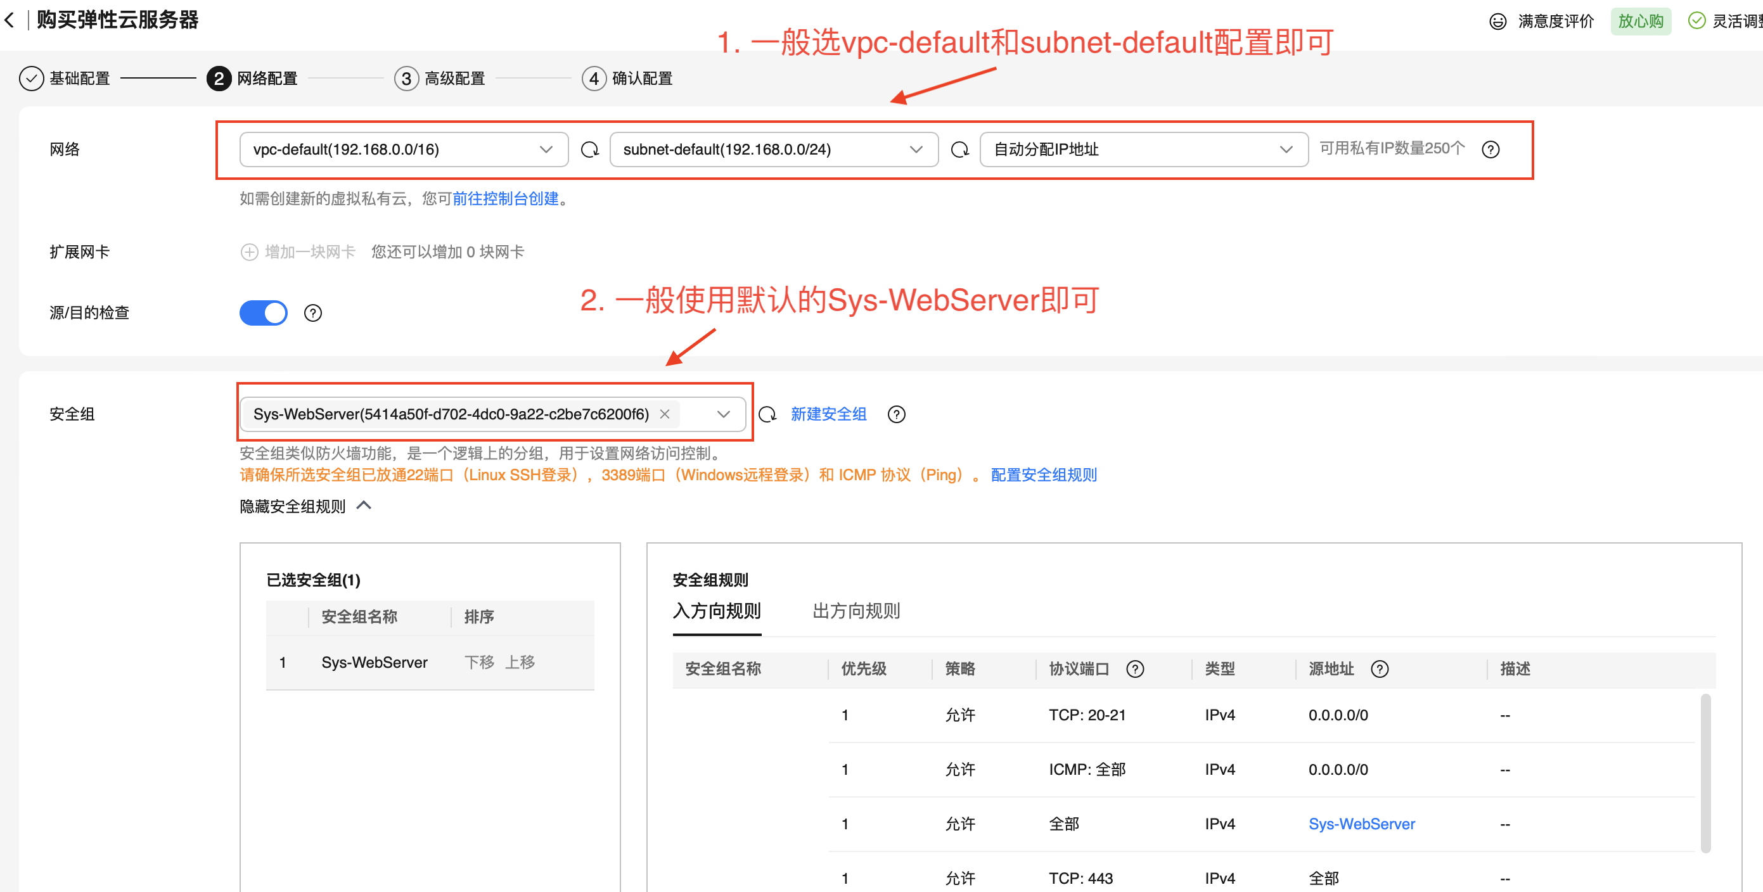The image size is (1763, 892).
Task: Refresh the security group list icon
Action: coord(767,414)
